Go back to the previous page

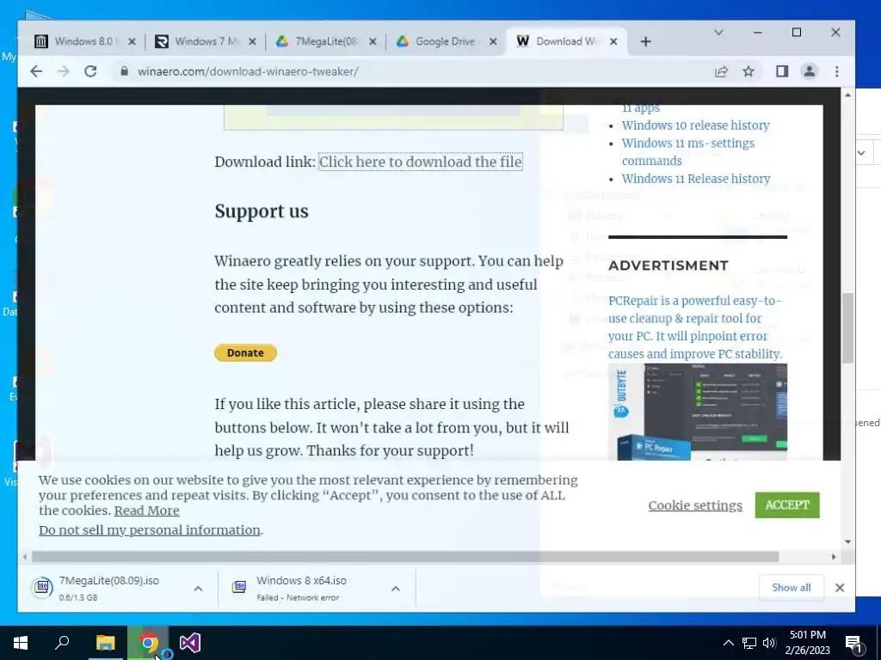pyautogui.click(x=36, y=71)
